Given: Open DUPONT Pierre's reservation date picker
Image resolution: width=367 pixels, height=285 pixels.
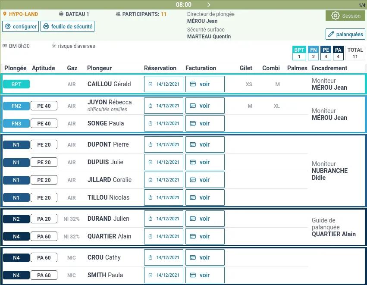Looking at the screenshot, I should pos(163,144).
